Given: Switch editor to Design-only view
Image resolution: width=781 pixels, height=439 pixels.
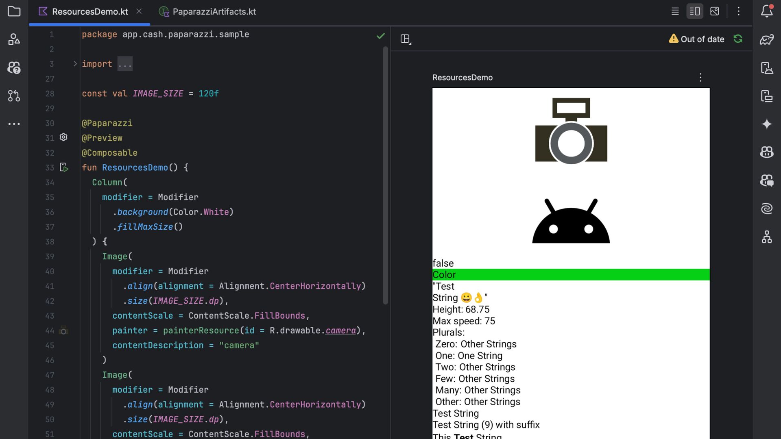Looking at the screenshot, I should [715, 11].
